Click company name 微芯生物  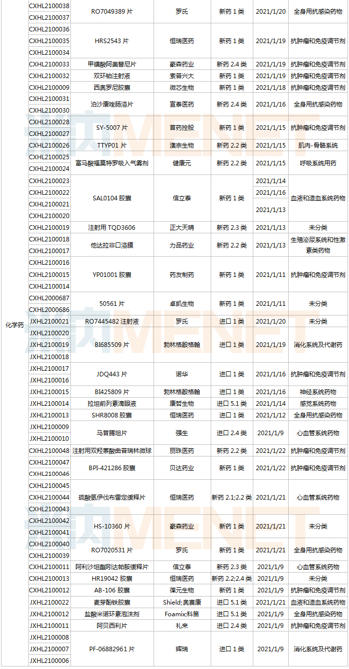[182, 88]
